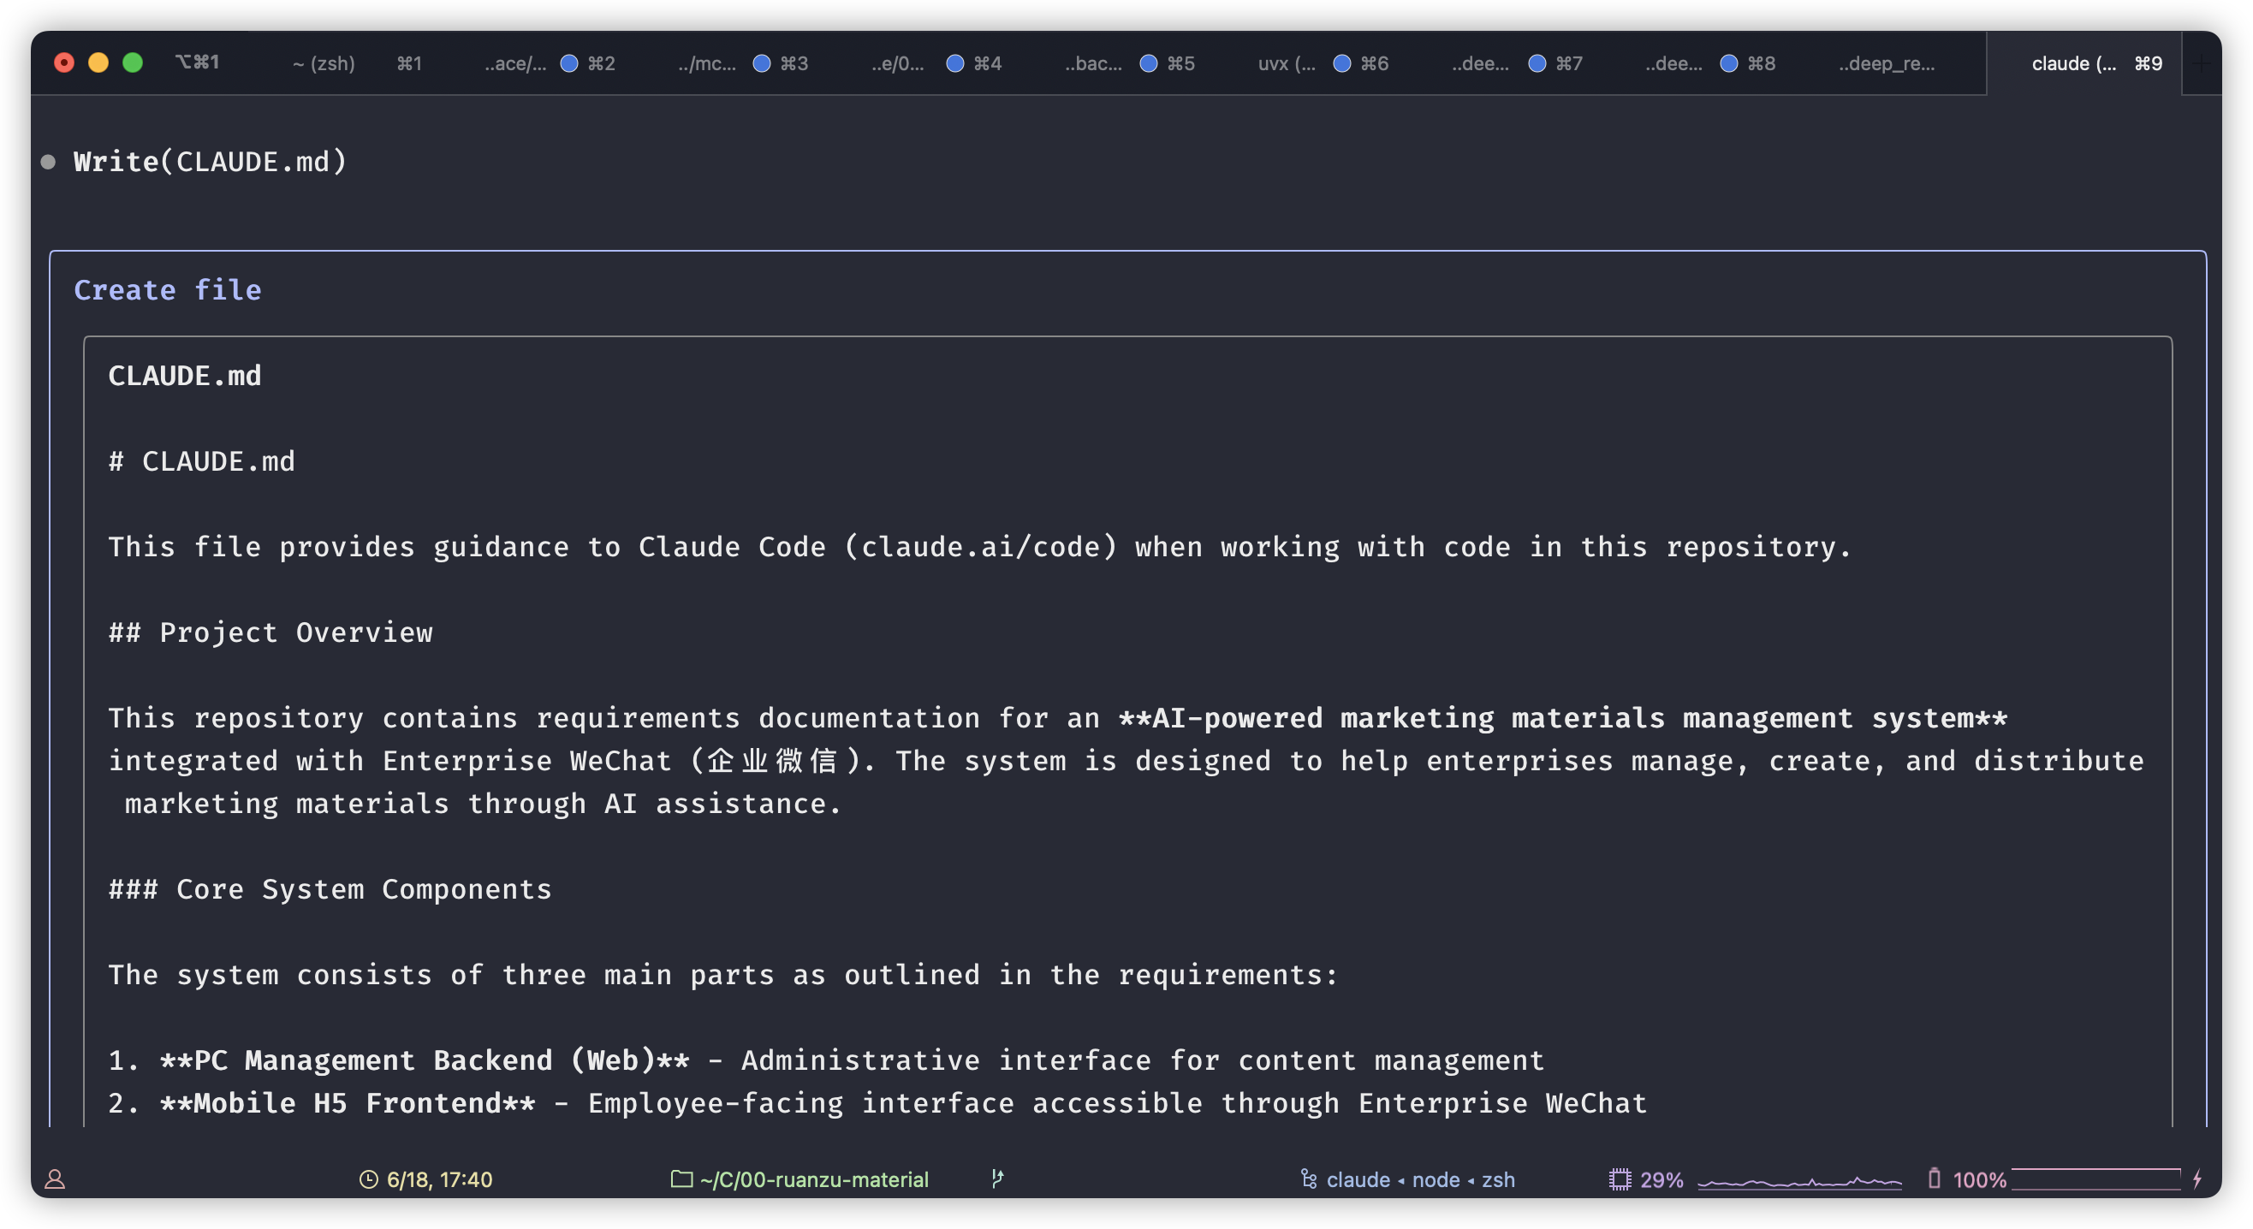Viewport: 2253px width, 1229px height.
Task: Click the CPU usage graph
Action: [x=1799, y=1181]
